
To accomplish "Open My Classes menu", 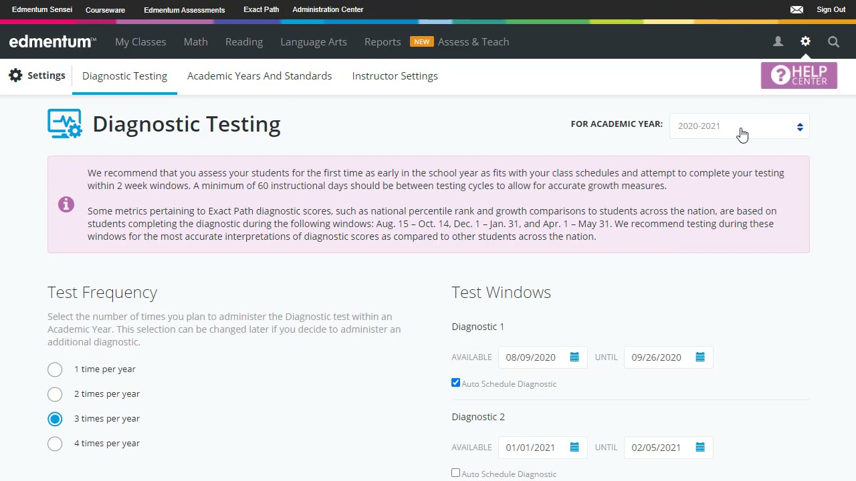I will pos(140,41).
